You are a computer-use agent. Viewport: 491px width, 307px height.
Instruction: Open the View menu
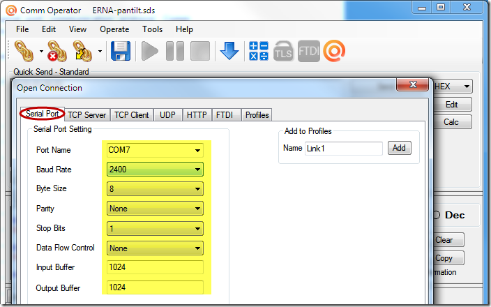click(x=77, y=29)
